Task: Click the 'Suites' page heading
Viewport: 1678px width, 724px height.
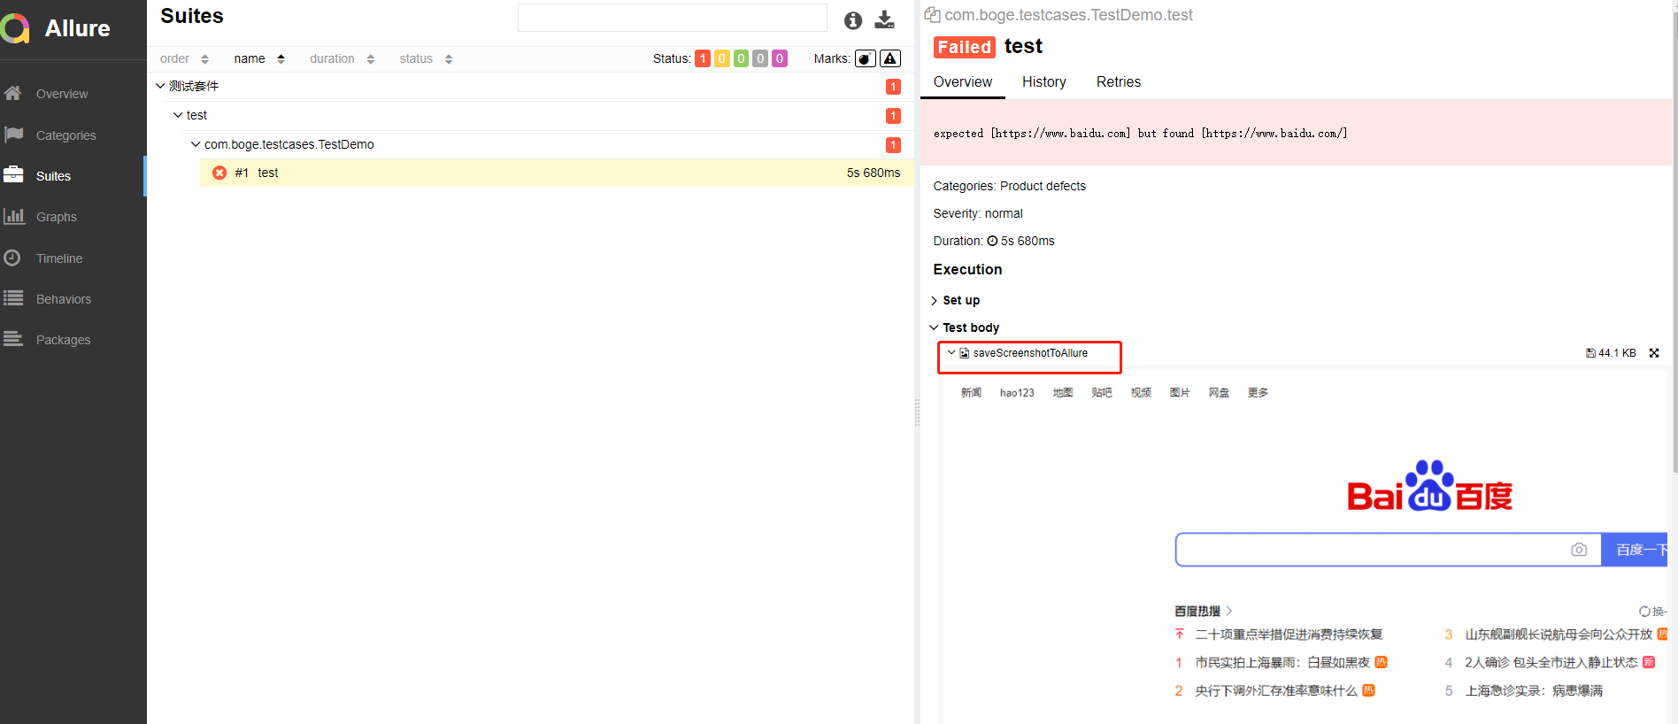Action: [x=192, y=16]
